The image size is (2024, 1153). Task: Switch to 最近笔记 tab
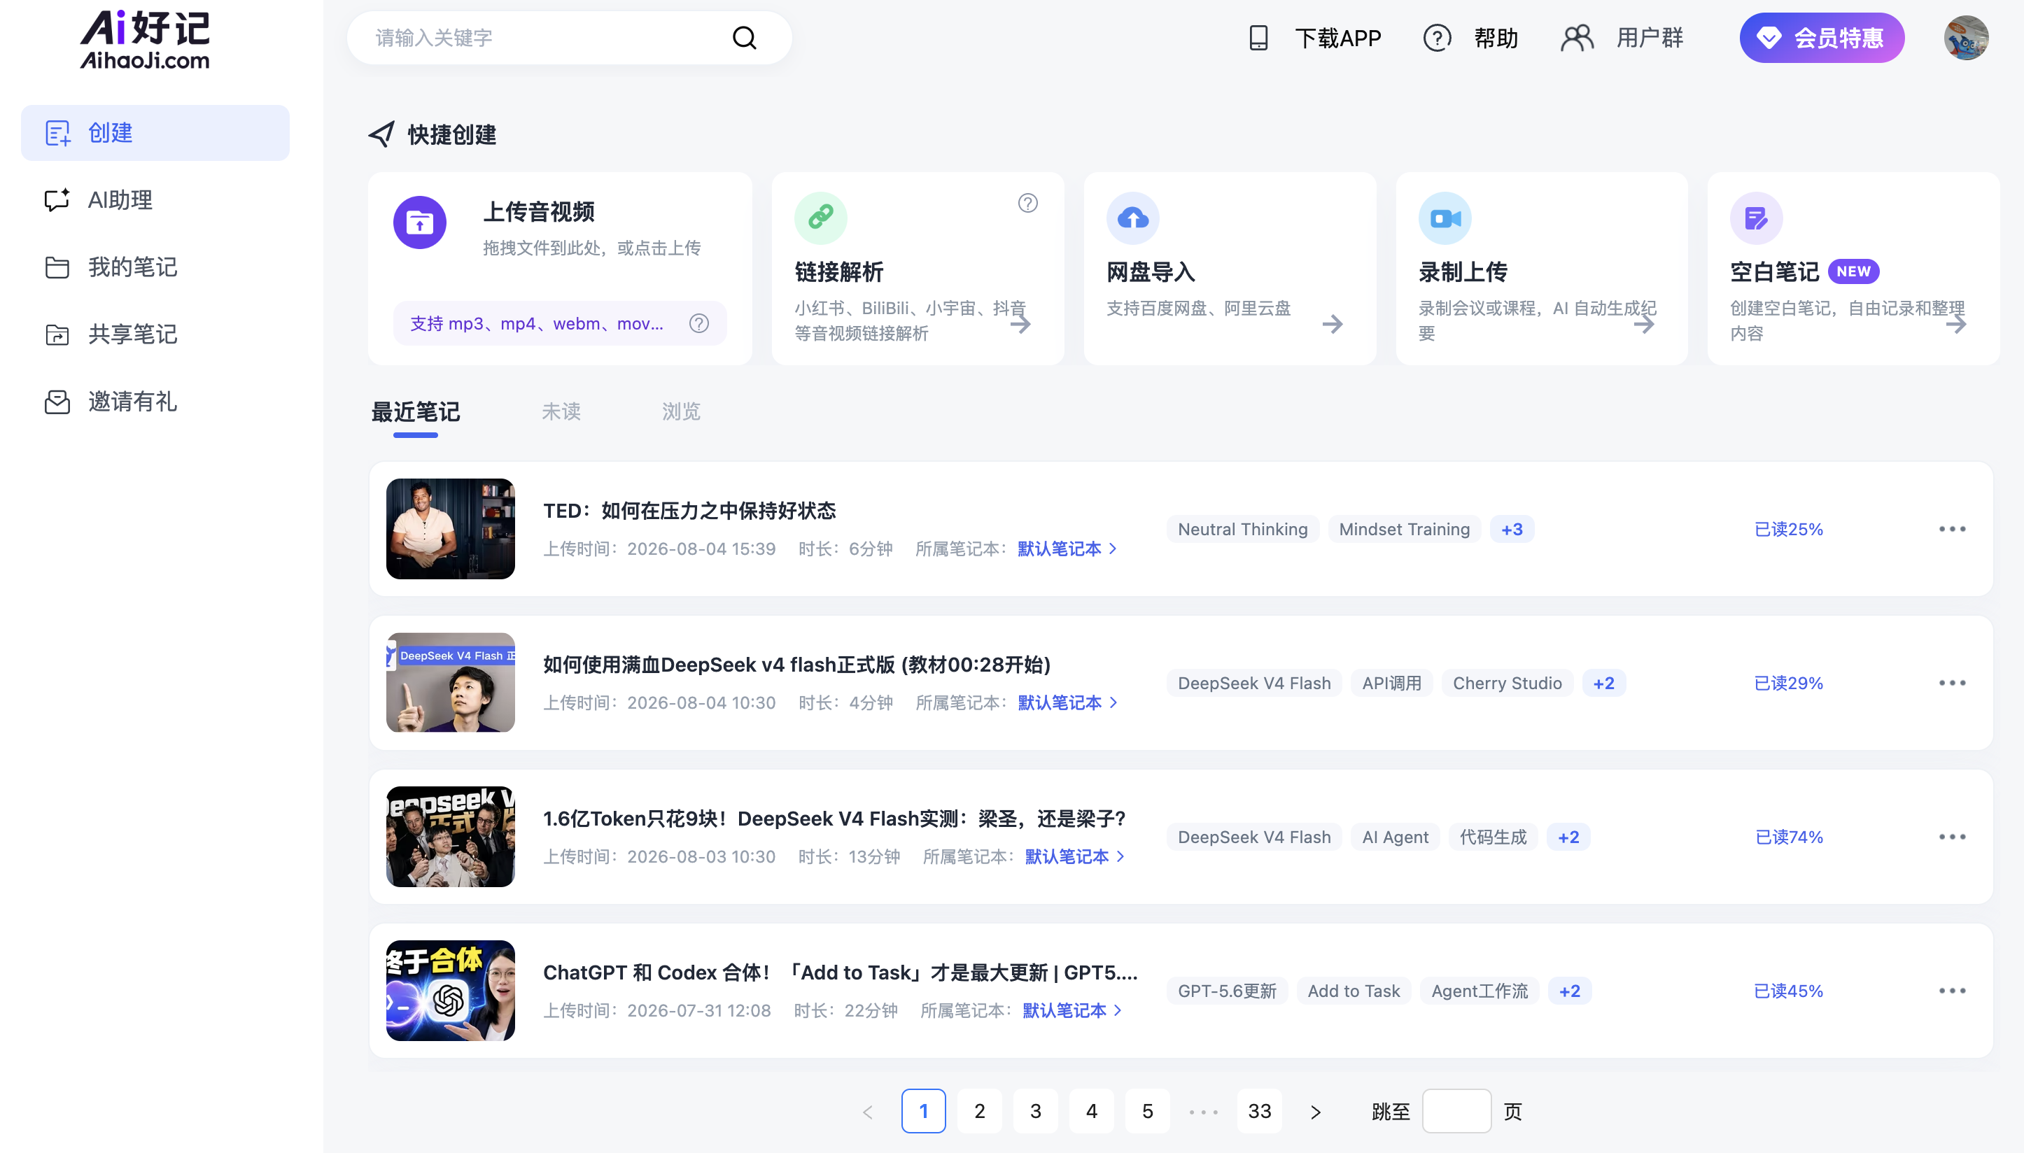(415, 412)
